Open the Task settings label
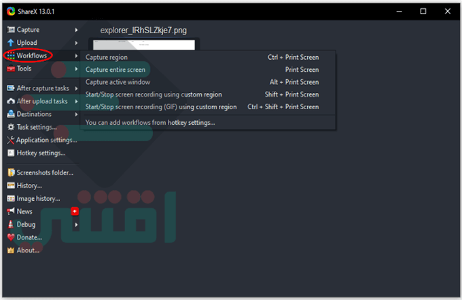 (x=37, y=127)
